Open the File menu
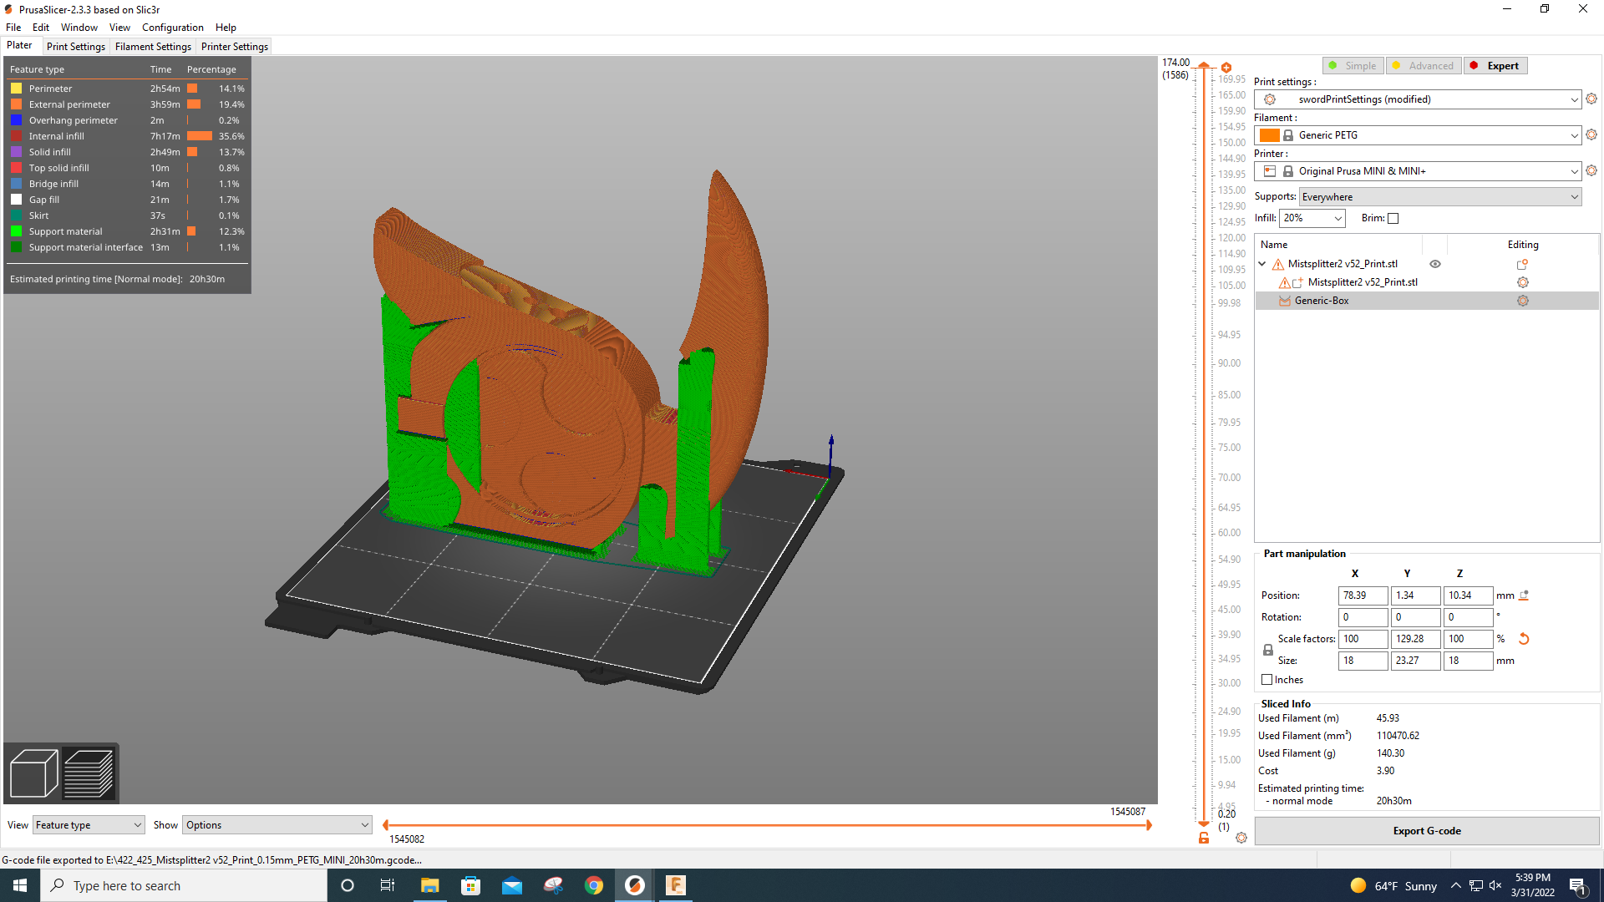The width and height of the screenshot is (1604, 902). click(x=13, y=28)
